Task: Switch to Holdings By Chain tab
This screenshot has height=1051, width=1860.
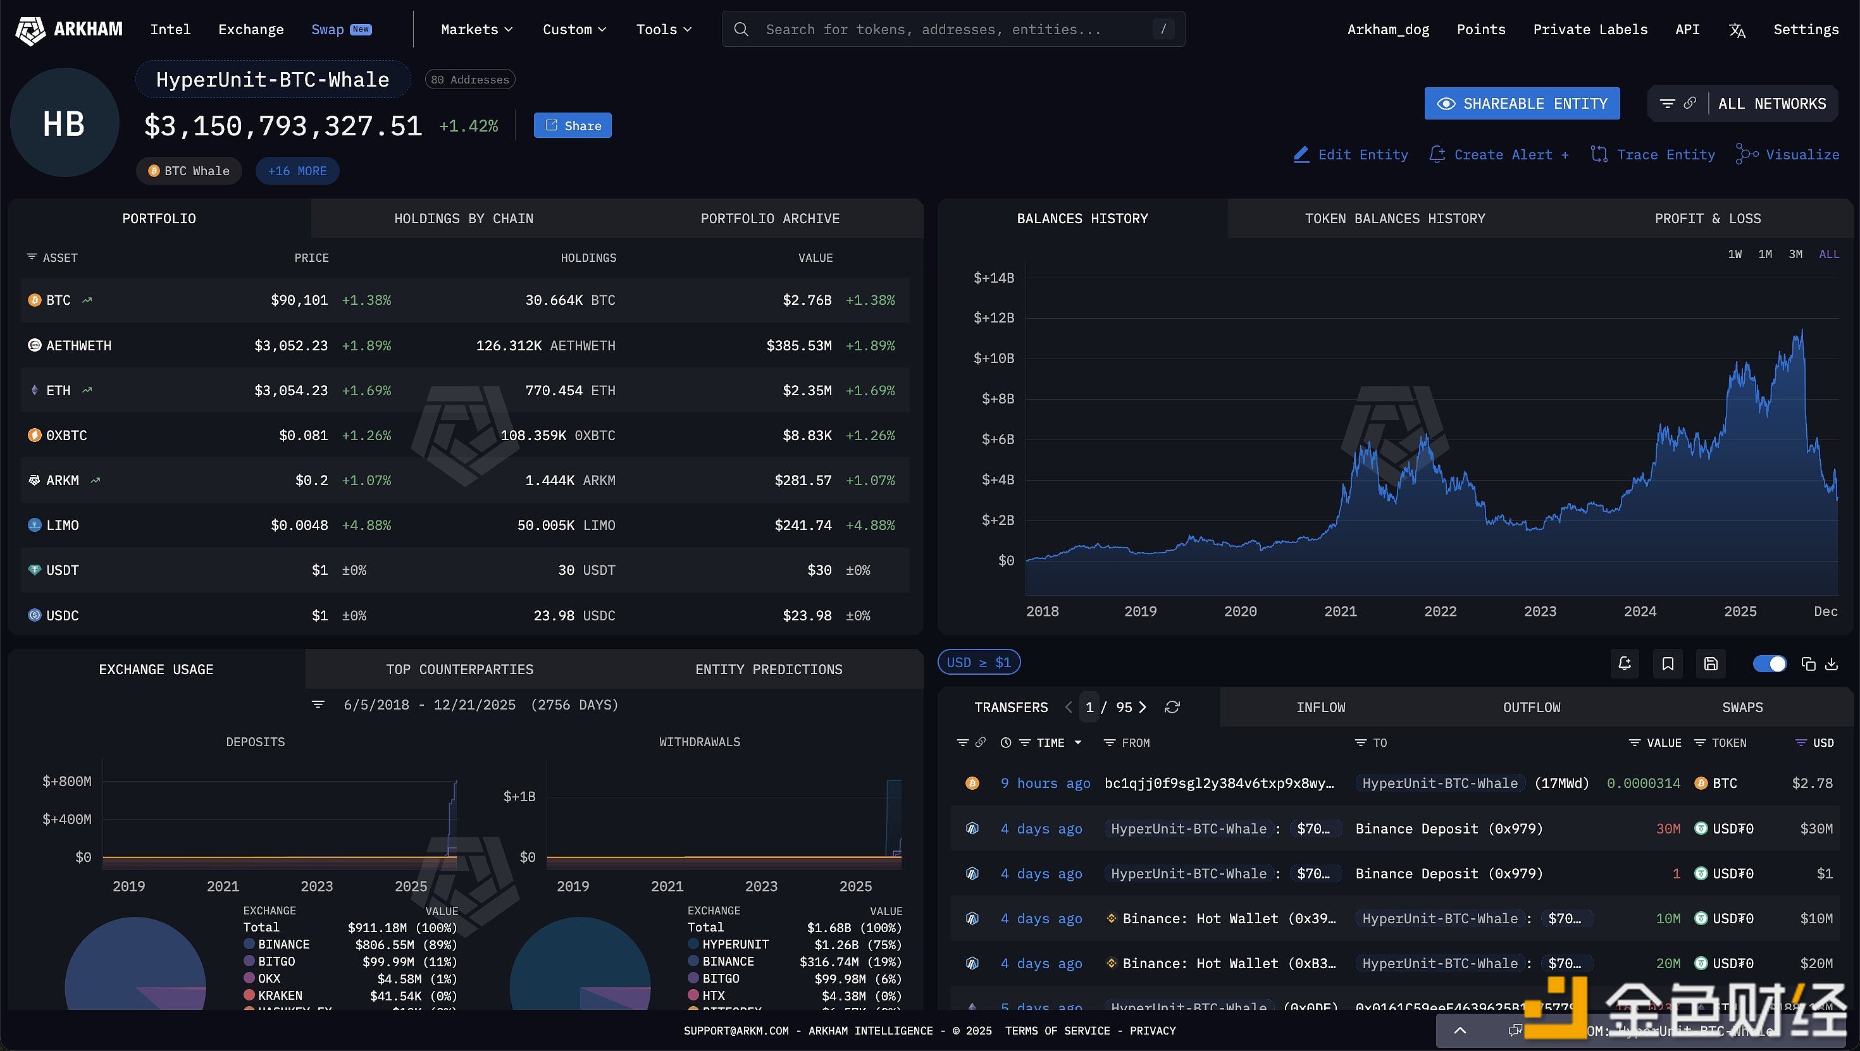Action: click(464, 219)
